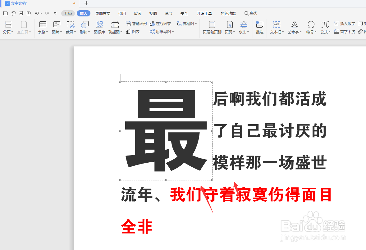Click the 图片 picture icon
The width and height of the screenshot is (366, 250).
[x=57, y=24]
